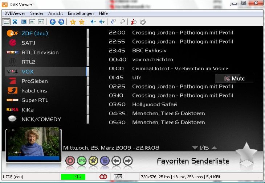Click the green EPG round button
The width and height of the screenshot is (265, 183).
tap(82, 161)
